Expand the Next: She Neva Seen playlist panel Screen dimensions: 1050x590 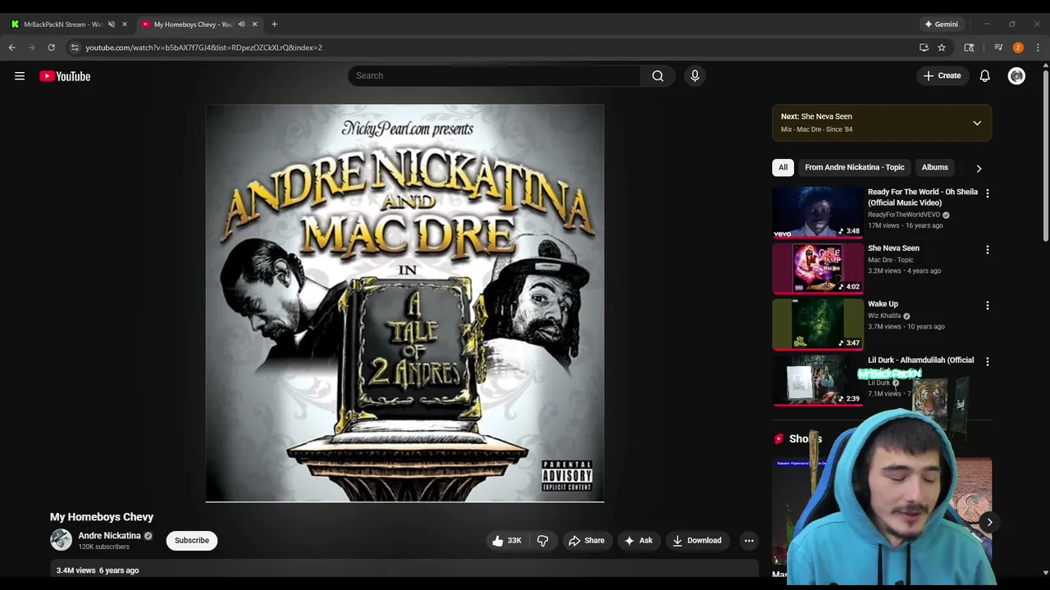coord(977,123)
